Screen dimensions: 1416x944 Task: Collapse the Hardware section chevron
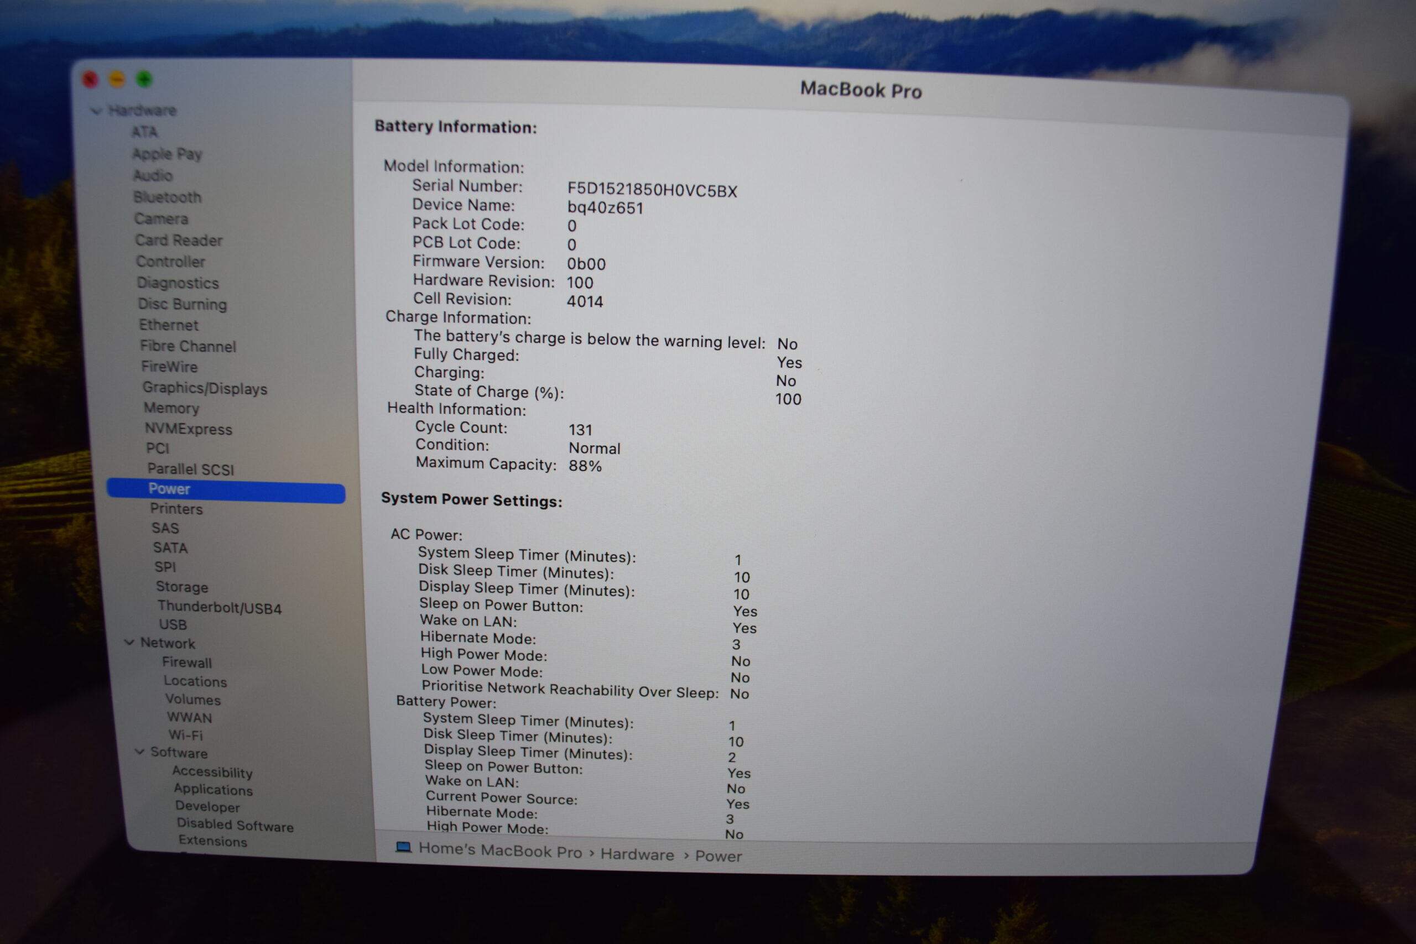pyautogui.click(x=96, y=111)
